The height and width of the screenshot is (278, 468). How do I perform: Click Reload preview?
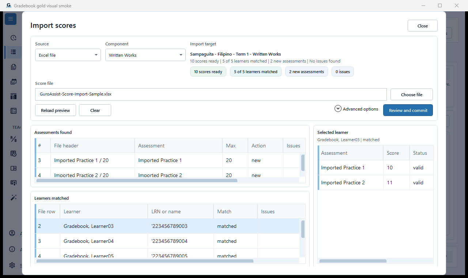point(56,110)
